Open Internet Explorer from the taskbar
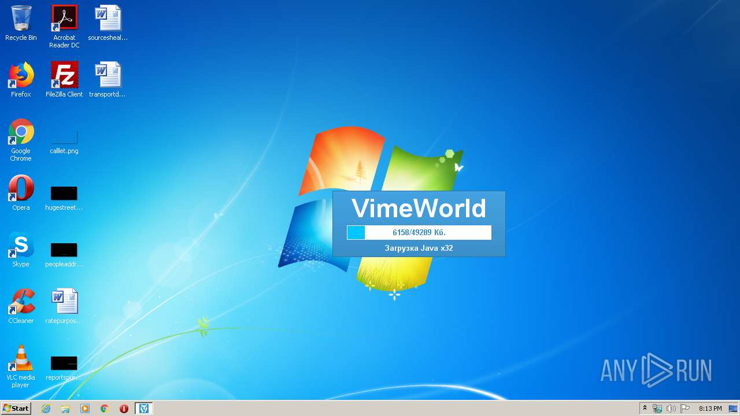The width and height of the screenshot is (740, 416). coord(46,408)
